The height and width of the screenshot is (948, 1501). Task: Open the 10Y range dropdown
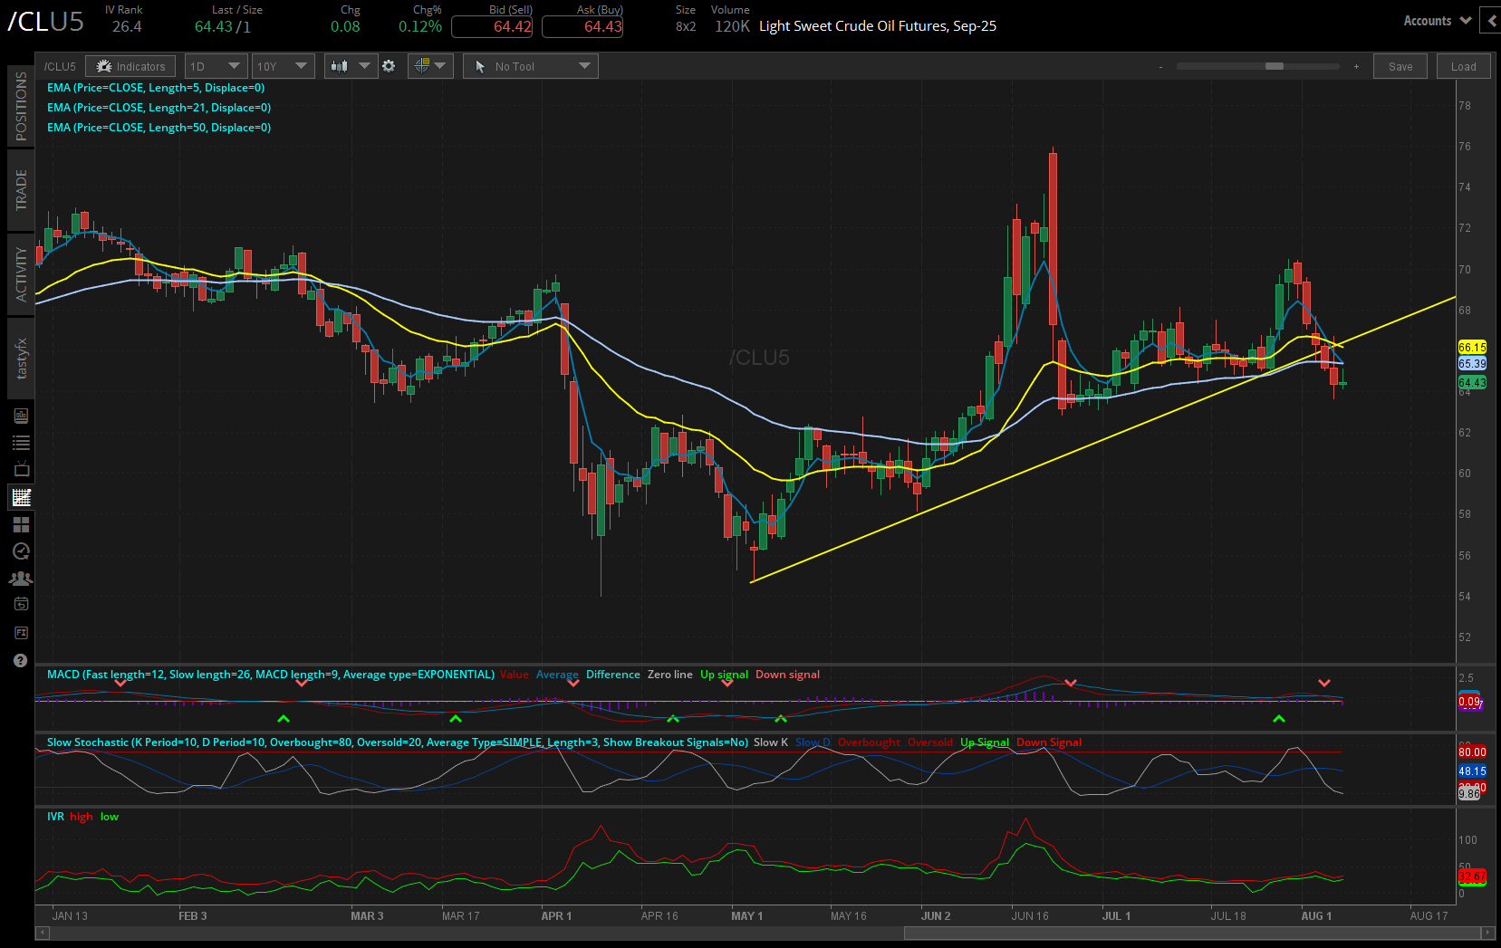coord(283,65)
